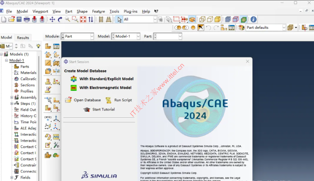Click the New Model Database icon
314x181 pixels.
click(4, 19)
